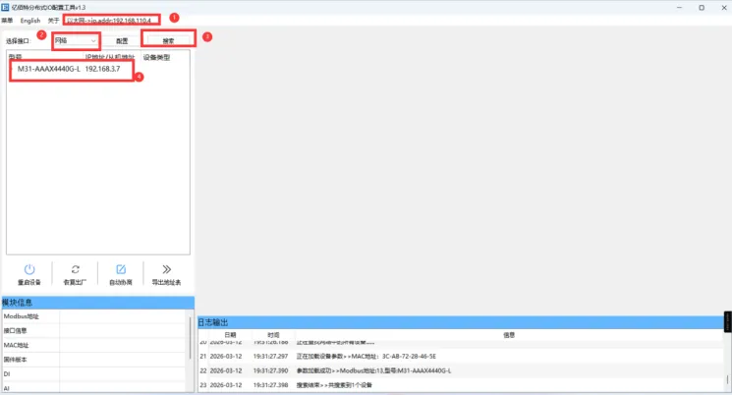Click log message with MAC 3C-AB-72-28-46-5E
Screen dimensions: 732x395
[366, 357]
